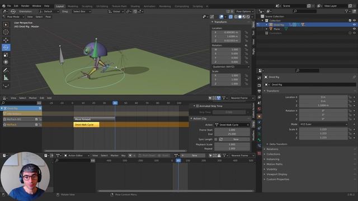Activate the Move tool
The width and height of the screenshot is (358, 201).
[6, 40]
